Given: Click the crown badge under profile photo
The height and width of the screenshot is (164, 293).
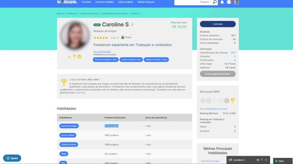Looking at the screenshot, I should [x=69, y=57].
